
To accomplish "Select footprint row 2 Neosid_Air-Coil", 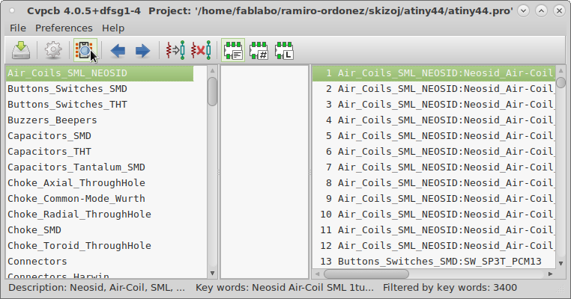I will pyautogui.click(x=434, y=89).
